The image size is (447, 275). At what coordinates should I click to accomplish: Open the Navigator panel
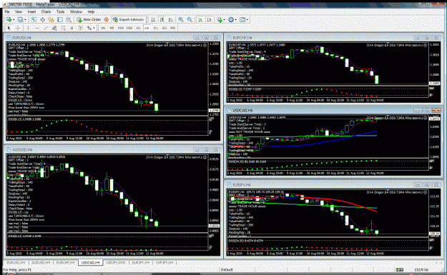tap(51, 20)
